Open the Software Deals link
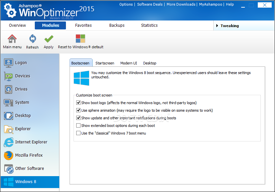Image resolution: width=275 pixels, height=192 pixels. click(150, 4)
